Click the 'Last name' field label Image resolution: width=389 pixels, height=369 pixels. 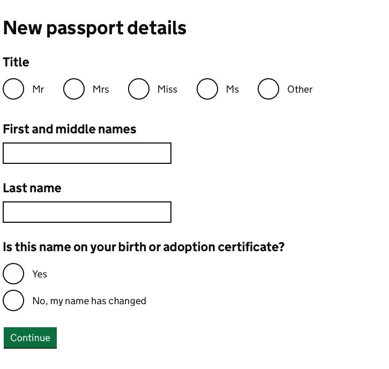(x=32, y=188)
